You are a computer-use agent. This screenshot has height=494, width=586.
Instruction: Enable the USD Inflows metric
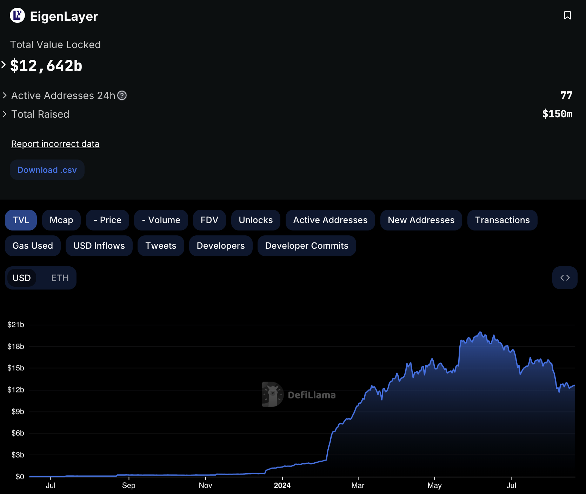click(x=99, y=246)
